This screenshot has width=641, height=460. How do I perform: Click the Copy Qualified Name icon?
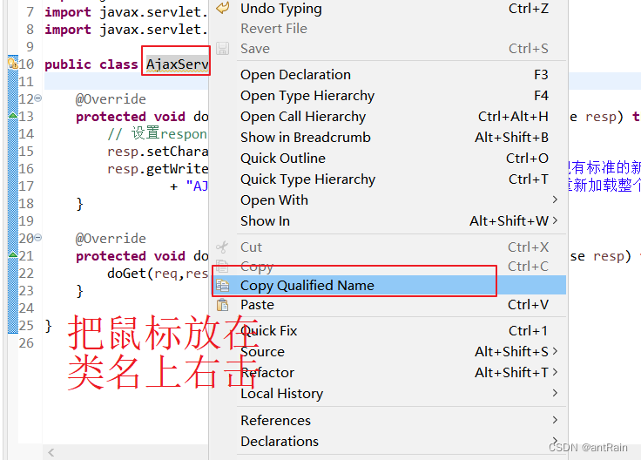[x=222, y=286]
